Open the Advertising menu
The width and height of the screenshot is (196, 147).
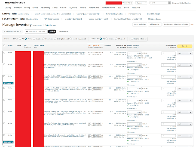pyautogui.click(x=45, y=8)
